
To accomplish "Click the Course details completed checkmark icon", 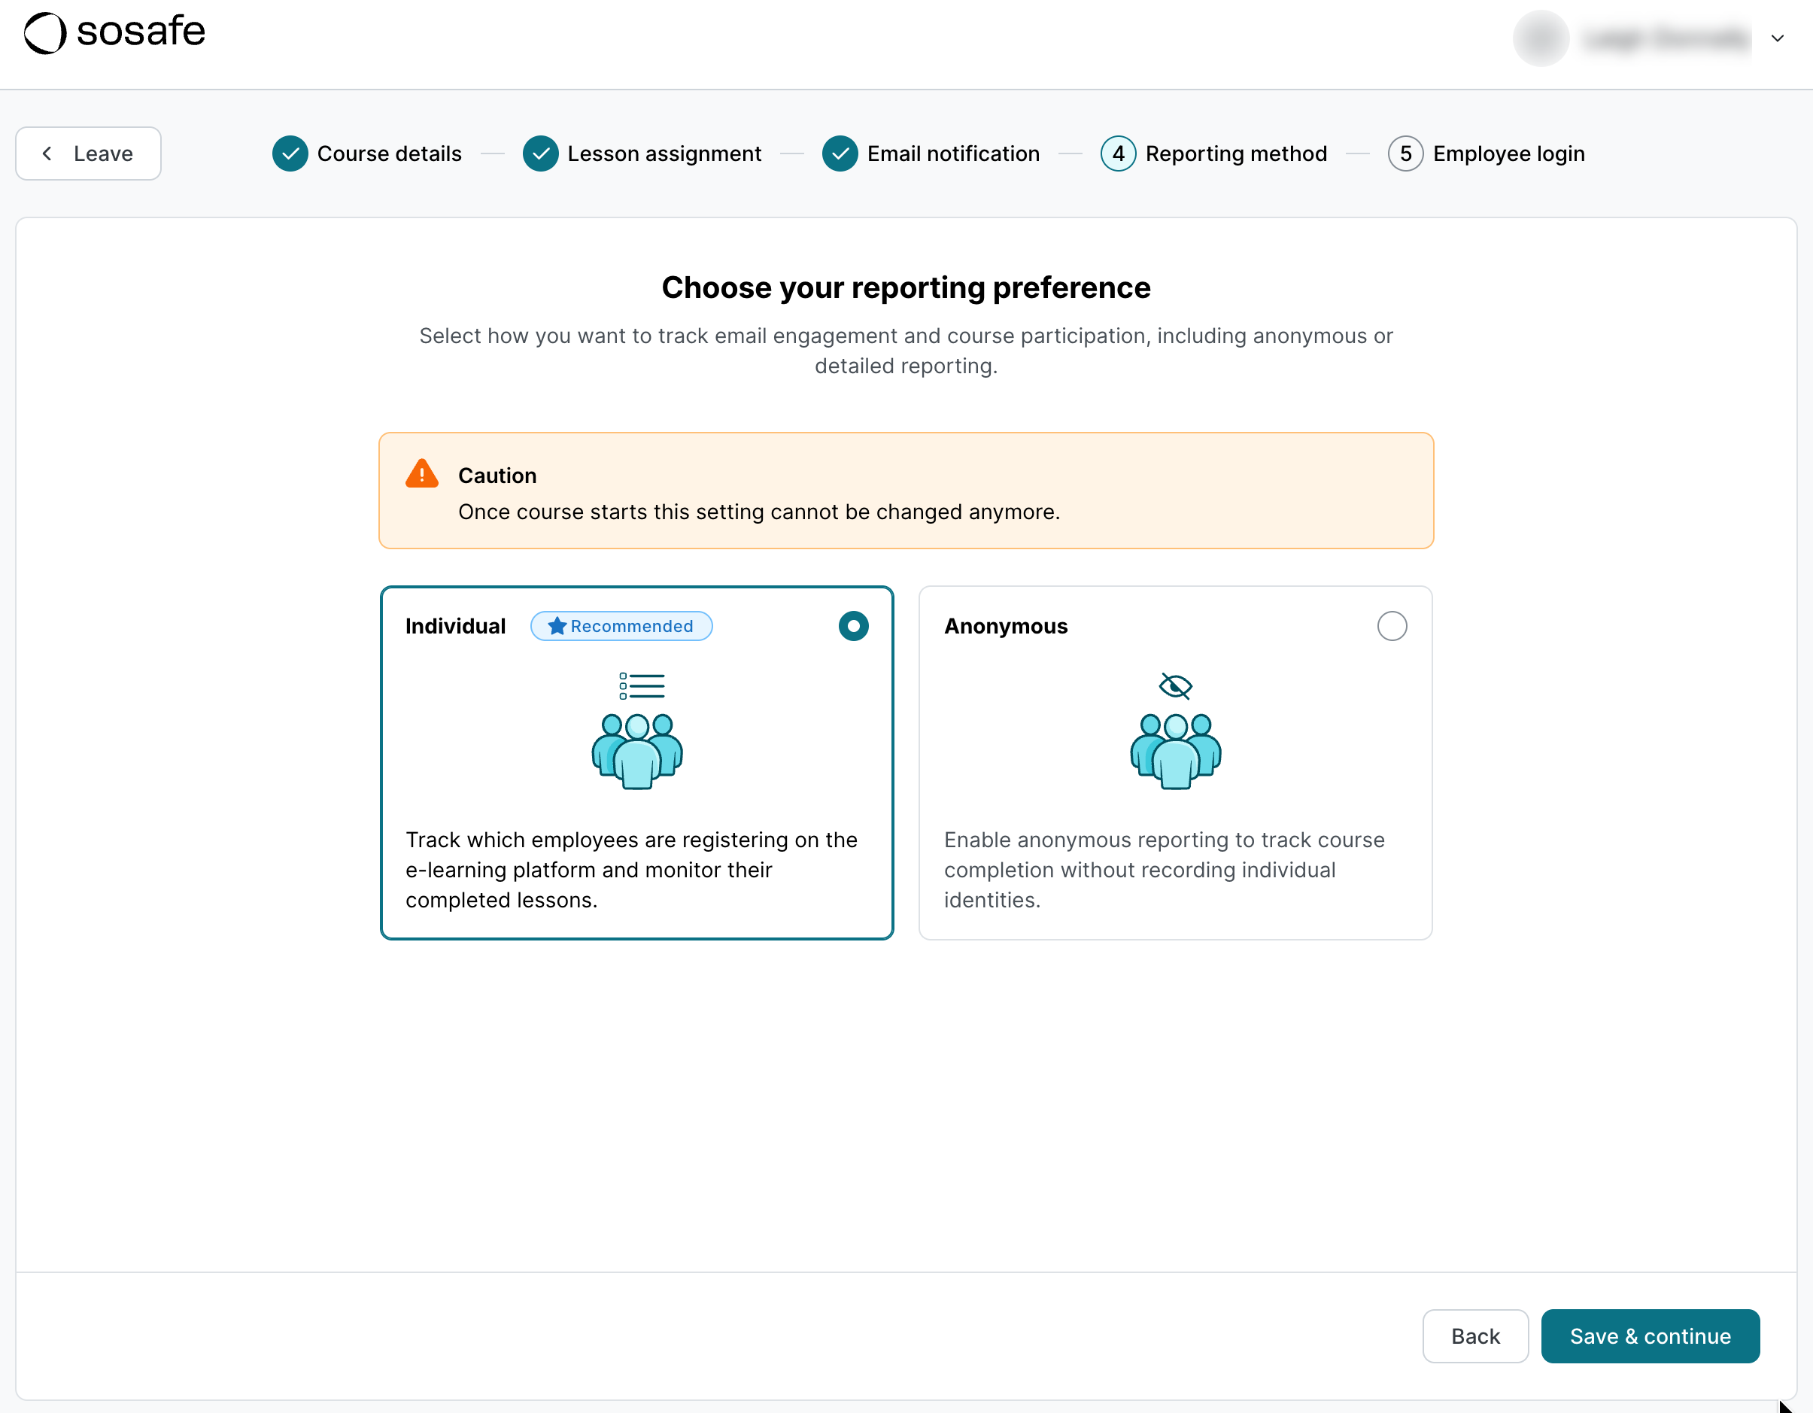I will [290, 153].
